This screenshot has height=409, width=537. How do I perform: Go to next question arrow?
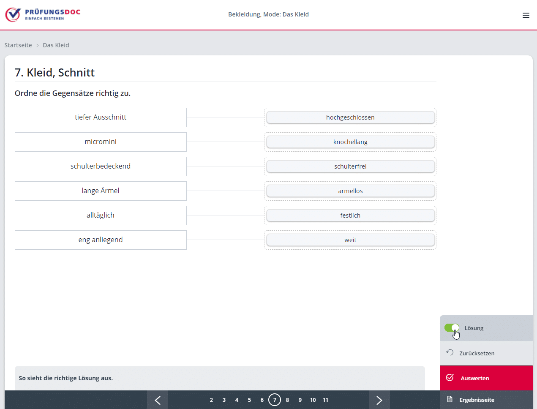point(379,400)
